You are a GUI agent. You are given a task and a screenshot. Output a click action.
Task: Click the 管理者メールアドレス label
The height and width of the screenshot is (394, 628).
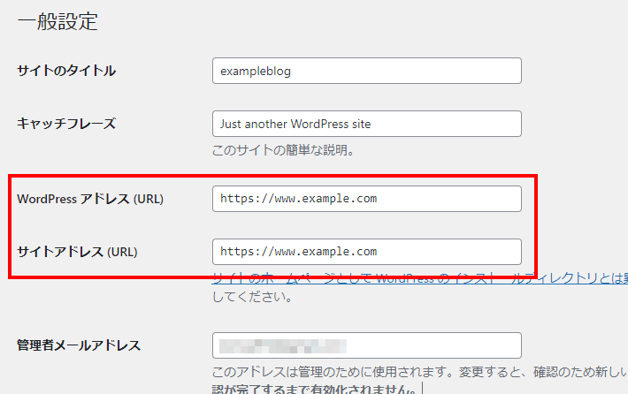coord(79,345)
